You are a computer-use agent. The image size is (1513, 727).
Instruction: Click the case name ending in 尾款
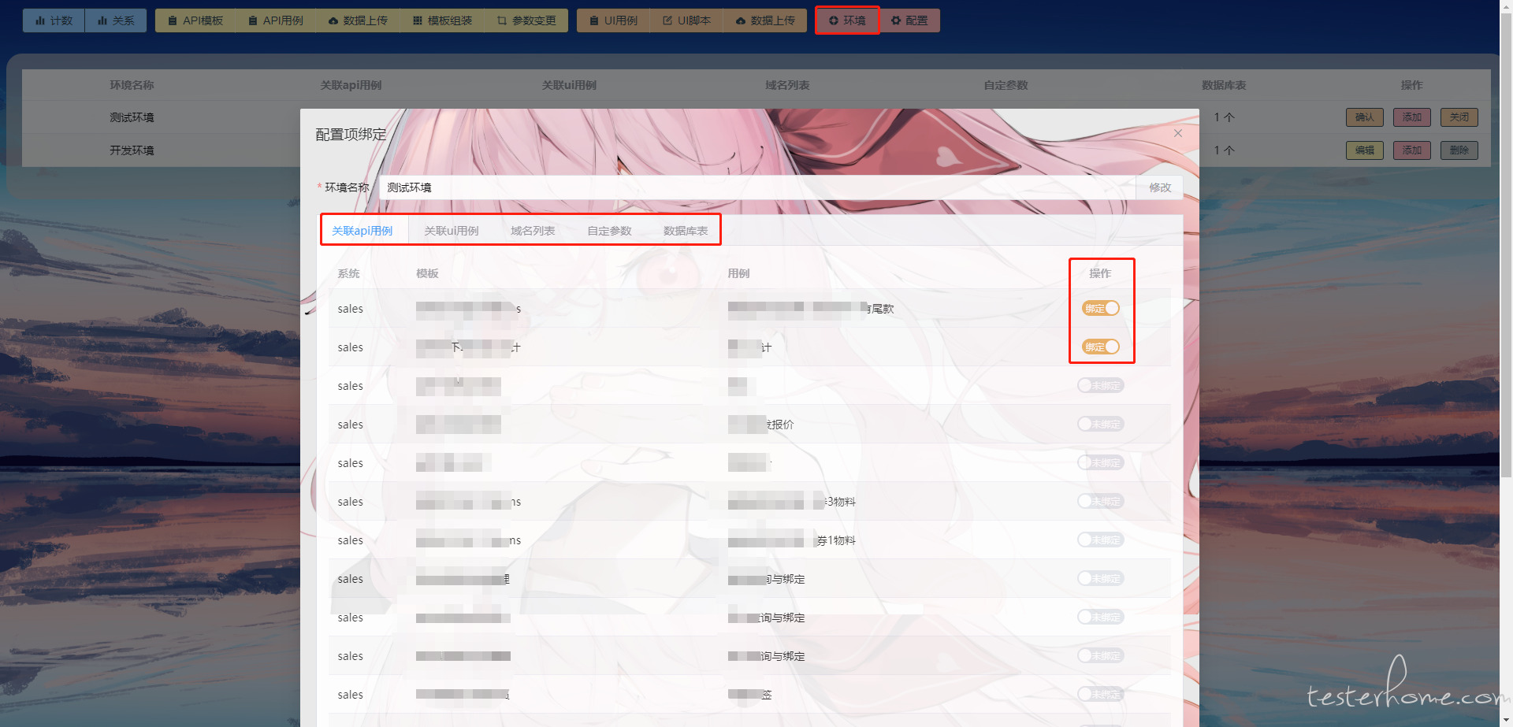(x=811, y=309)
